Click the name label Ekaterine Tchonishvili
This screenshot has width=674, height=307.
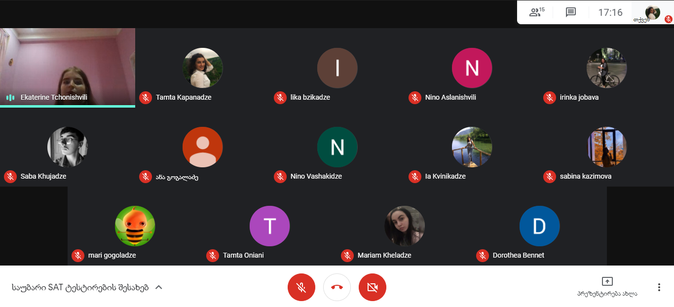coord(54,98)
